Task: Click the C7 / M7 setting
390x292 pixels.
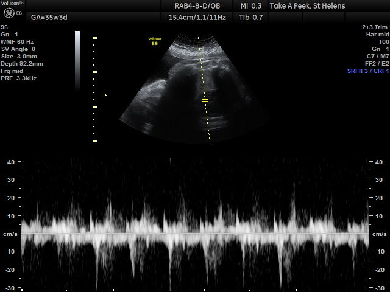Action: point(378,57)
